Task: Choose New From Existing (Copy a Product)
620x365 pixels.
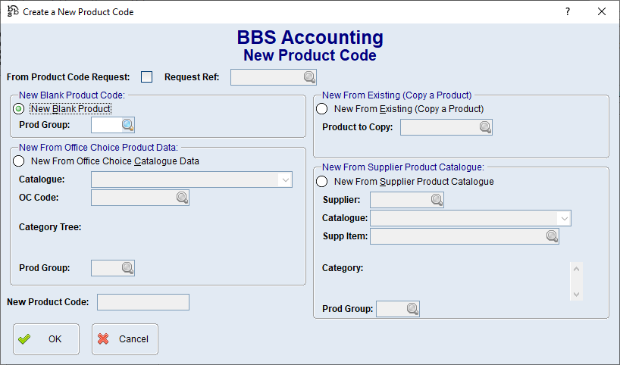Action: tap(322, 109)
